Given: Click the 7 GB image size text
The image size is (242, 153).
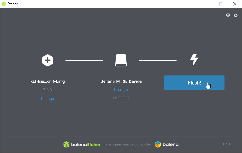Looking at the screenshot, I should [48, 90].
